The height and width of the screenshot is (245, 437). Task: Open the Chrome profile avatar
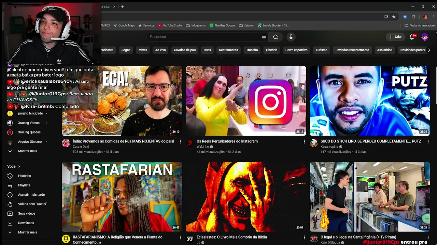tap(425, 17)
